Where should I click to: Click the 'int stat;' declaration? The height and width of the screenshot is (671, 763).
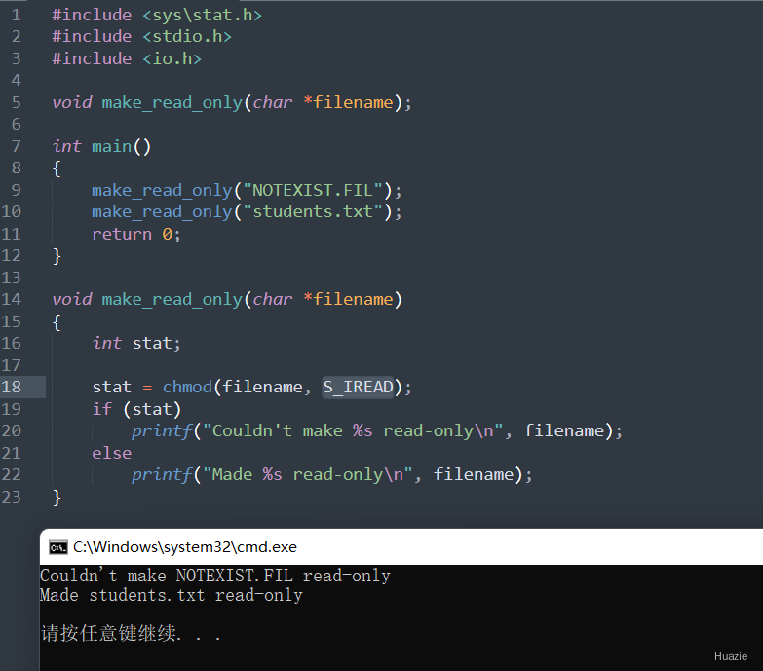tap(136, 343)
